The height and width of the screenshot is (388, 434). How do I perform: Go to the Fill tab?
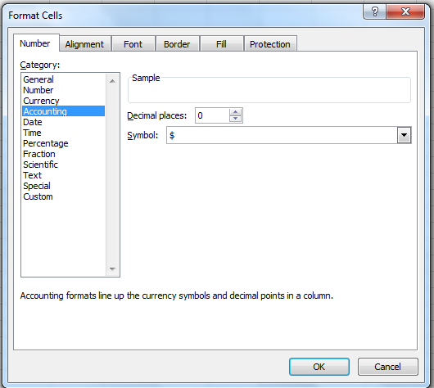tap(222, 43)
